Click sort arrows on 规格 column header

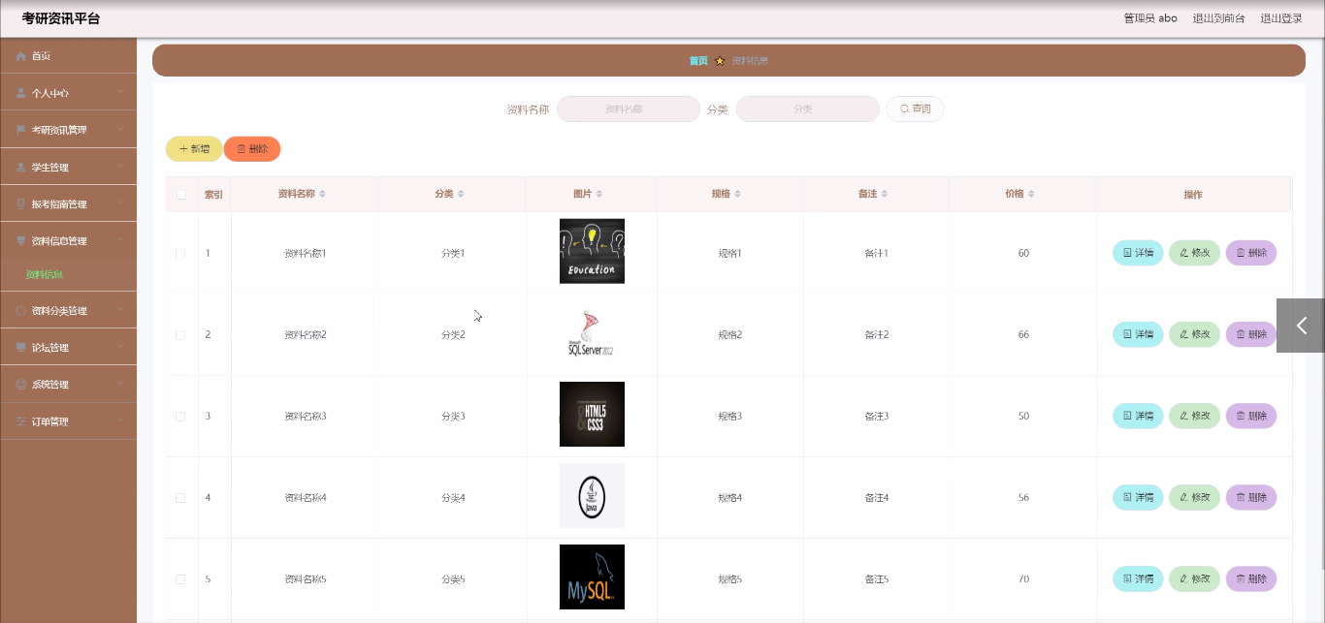[x=738, y=195]
